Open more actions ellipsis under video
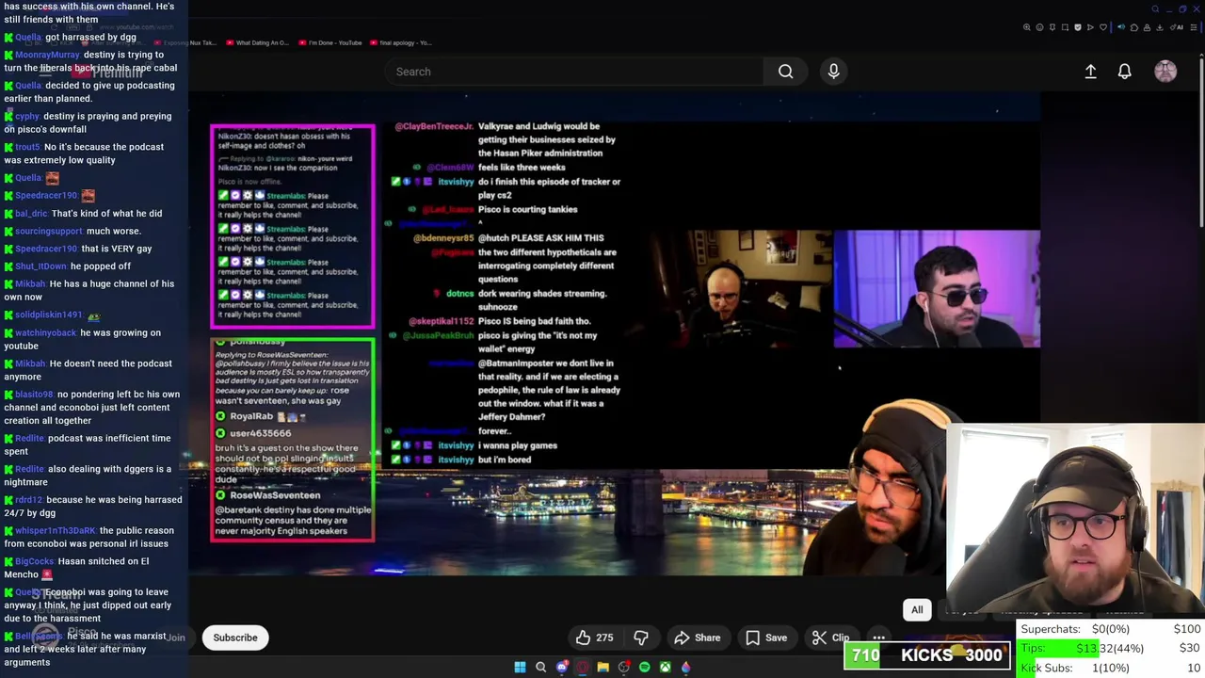 [878, 638]
